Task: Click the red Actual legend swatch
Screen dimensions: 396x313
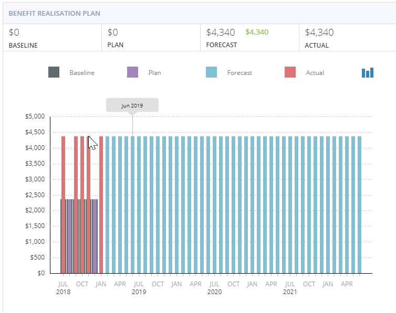Action: [290, 72]
